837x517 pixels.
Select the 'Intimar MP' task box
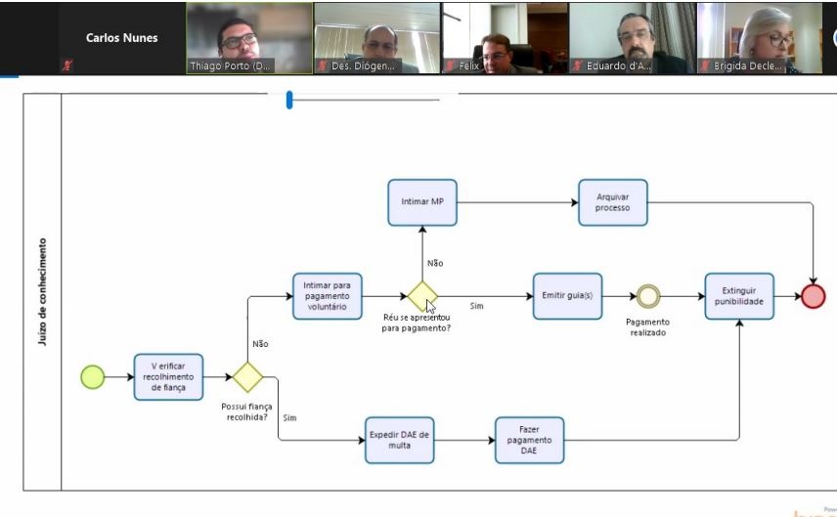[422, 202]
